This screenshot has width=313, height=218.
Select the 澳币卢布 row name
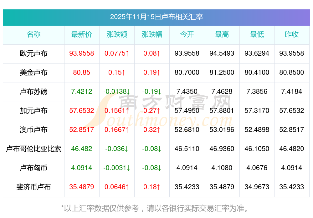pos(33,130)
